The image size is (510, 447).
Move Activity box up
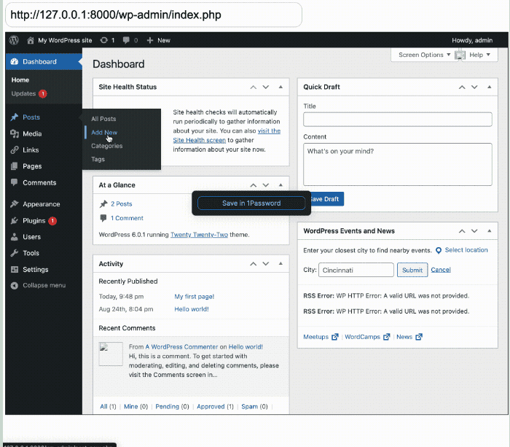coord(253,264)
